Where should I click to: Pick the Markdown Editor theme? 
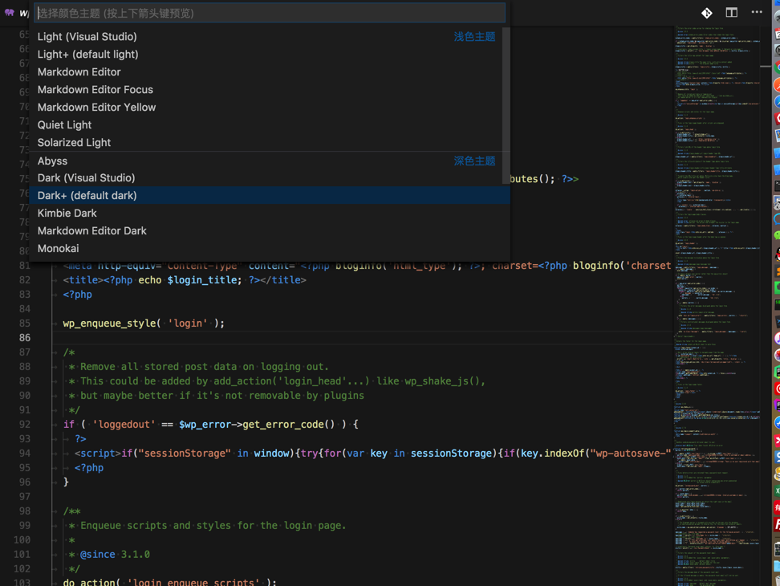tap(270, 72)
